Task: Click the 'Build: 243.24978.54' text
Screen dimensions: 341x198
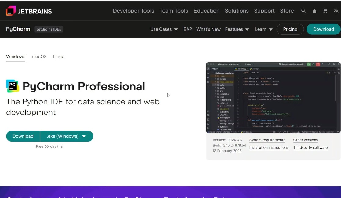Action: click(229, 146)
